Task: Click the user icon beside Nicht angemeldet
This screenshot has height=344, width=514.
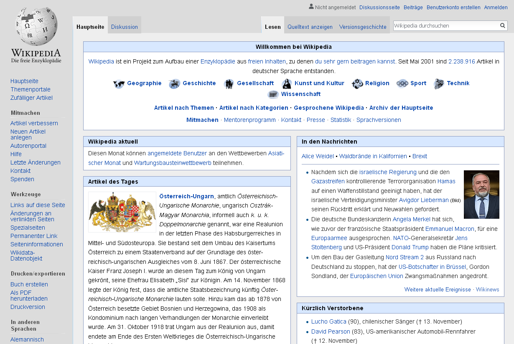Action: tap(311, 7)
